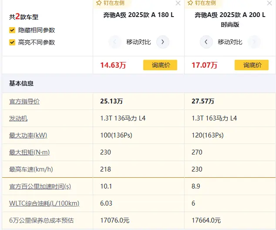The width and height of the screenshot is (276, 230).
Task: Pin the A 180 L column to the left
Action: tap(110, 3)
